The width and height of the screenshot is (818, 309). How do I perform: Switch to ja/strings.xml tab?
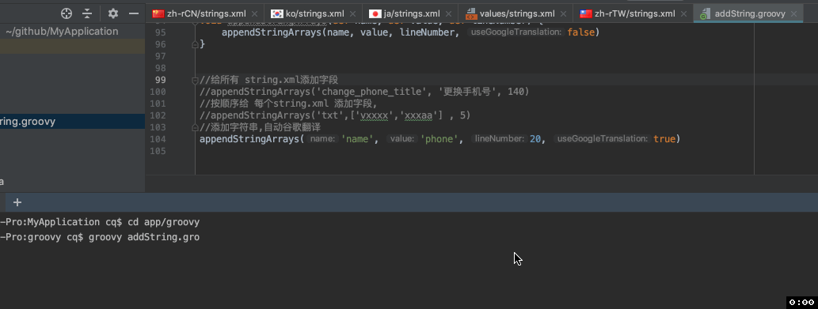[410, 13]
